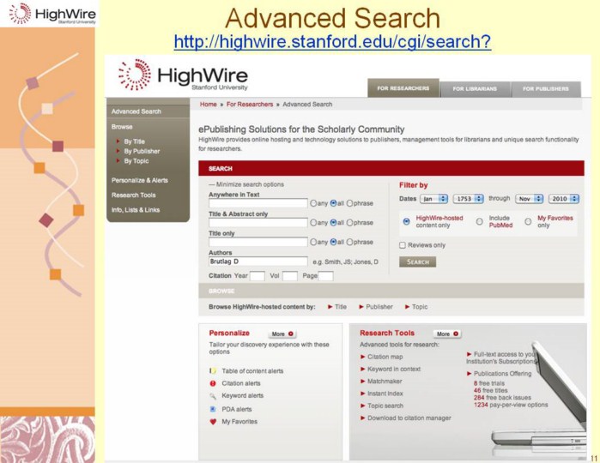Click the Table of content alerts icon

click(x=213, y=371)
